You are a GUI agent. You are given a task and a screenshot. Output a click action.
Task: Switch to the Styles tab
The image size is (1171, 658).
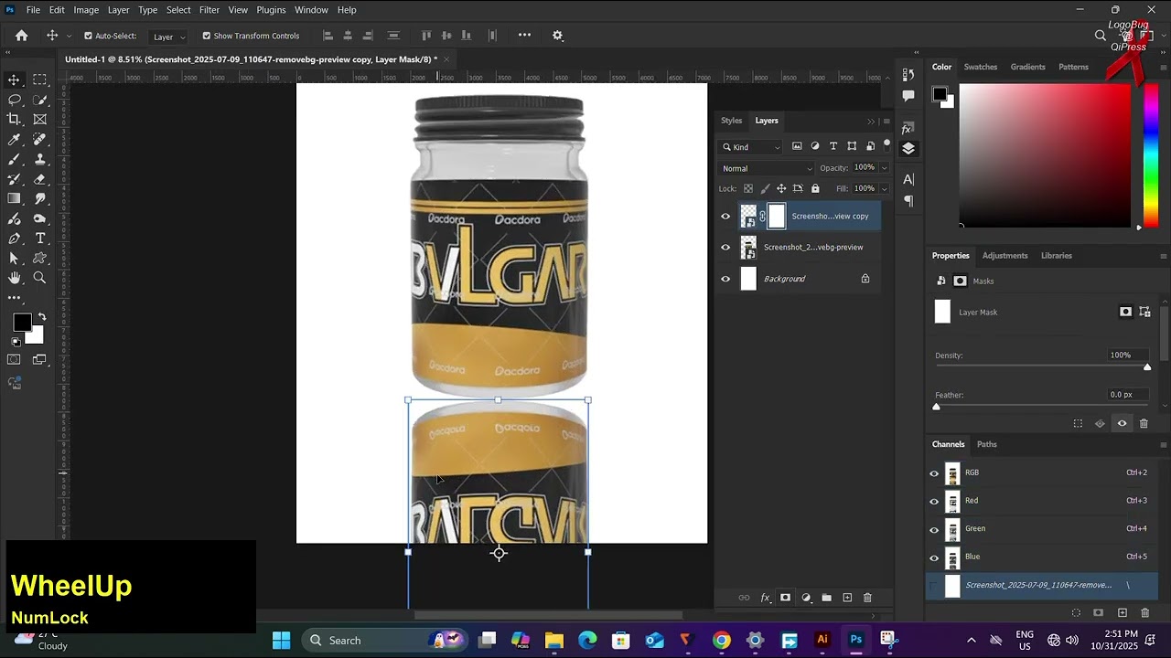[x=731, y=121]
